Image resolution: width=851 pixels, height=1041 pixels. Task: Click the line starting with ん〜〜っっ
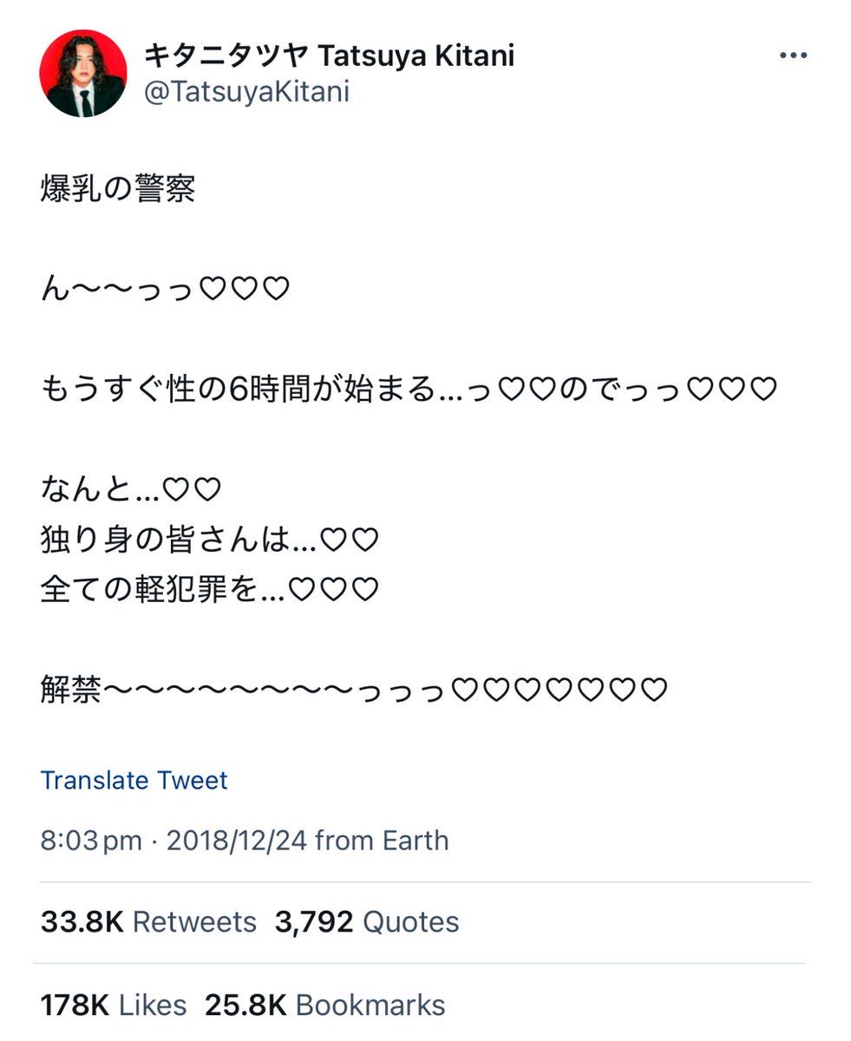click(x=165, y=290)
